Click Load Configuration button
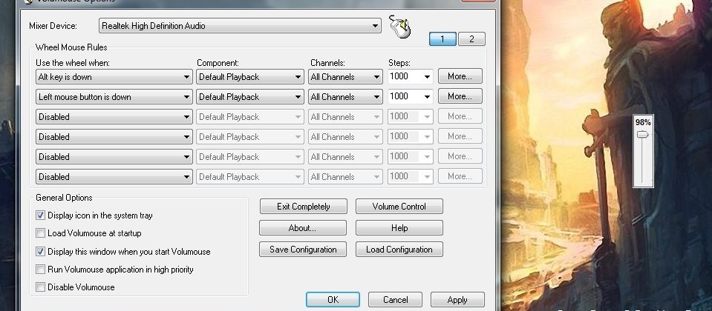Screen dimensions: 712x311 coord(399,250)
